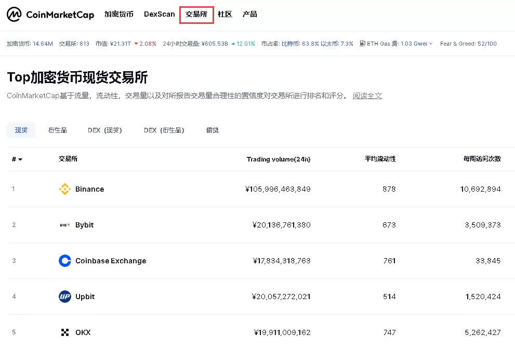
Task: Open the 借贷 category tab
Action: point(212,130)
